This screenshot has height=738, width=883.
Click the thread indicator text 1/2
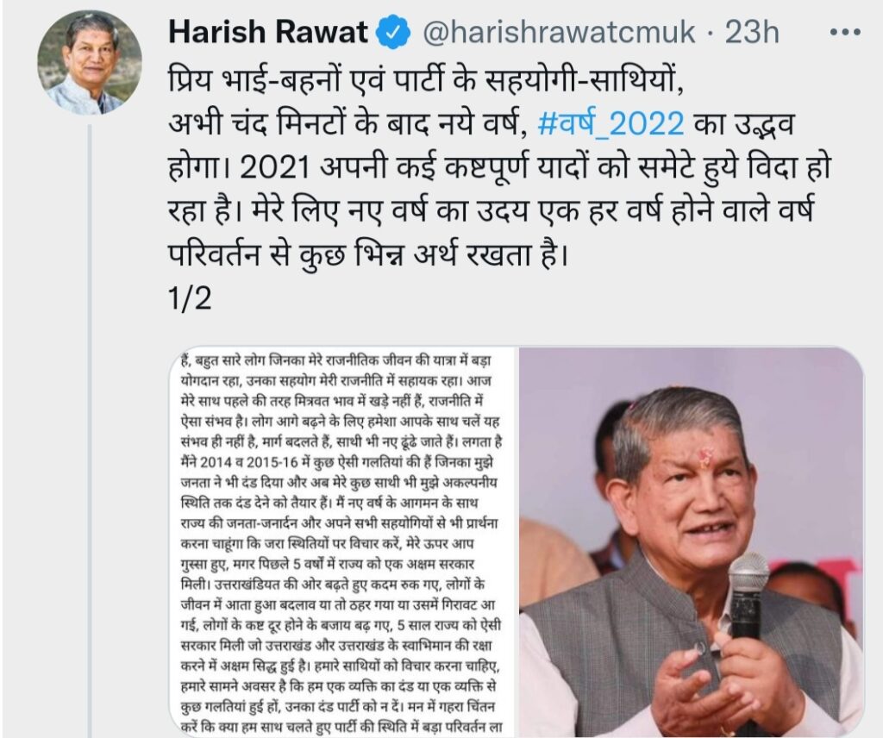(x=190, y=298)
